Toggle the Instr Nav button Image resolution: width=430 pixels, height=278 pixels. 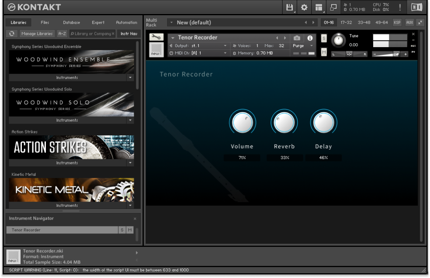click(128, 34)
